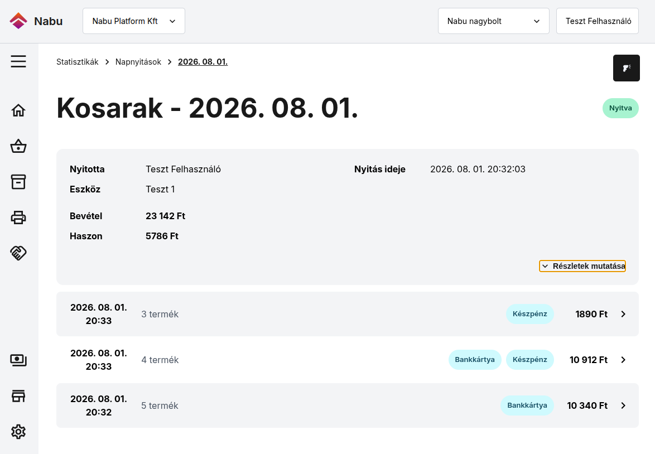Click Készpénz tag on 10 912 Ft row

(x=529, y=360)
